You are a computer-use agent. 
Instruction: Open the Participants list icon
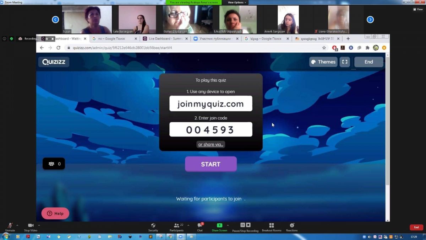pos(176,225)
